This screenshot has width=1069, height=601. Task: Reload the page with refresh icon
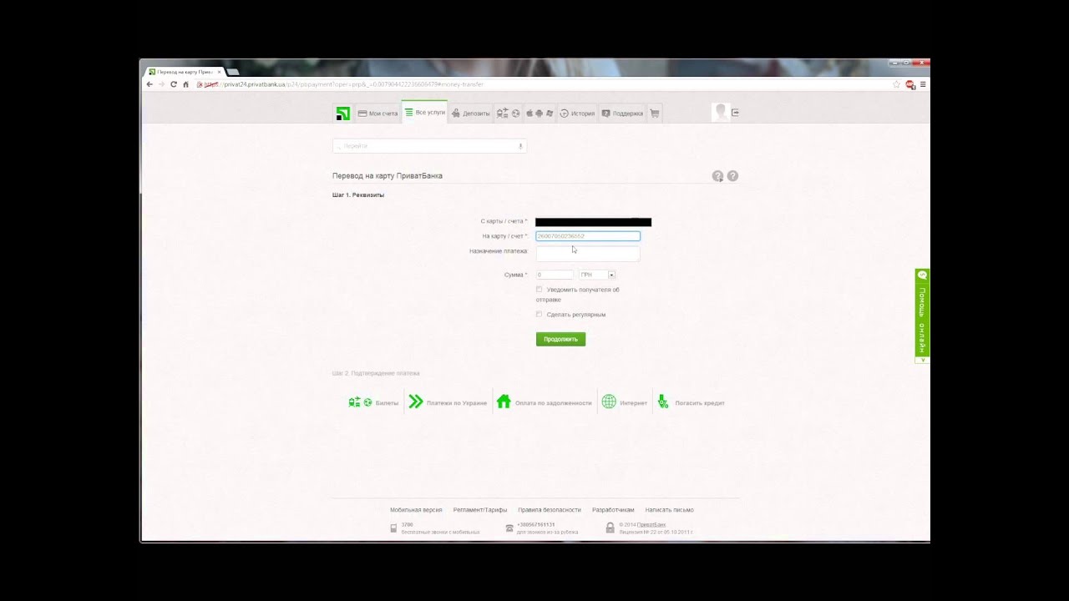(174, 84)
